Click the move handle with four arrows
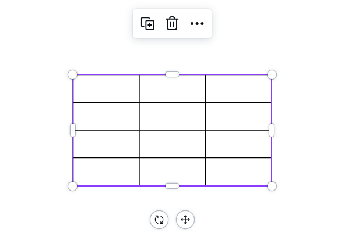This screenshot has height=240, width=359. point(185,220)
